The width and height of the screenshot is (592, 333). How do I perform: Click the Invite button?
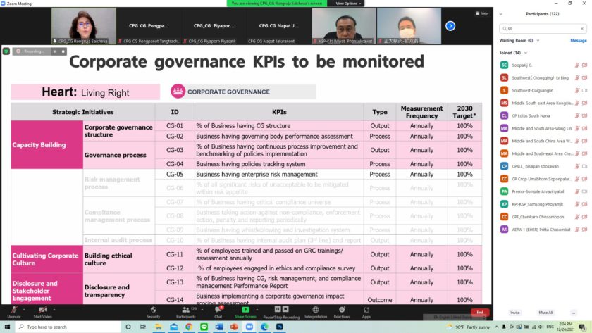click(x=514, y=313)
